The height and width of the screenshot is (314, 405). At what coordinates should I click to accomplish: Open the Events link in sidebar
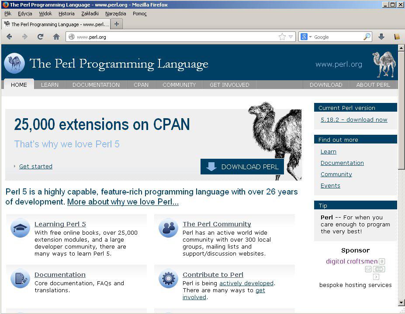(330, 186)
